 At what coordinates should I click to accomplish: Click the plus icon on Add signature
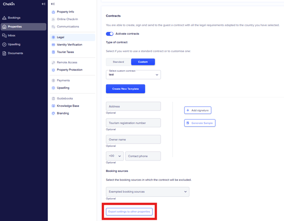188,110
